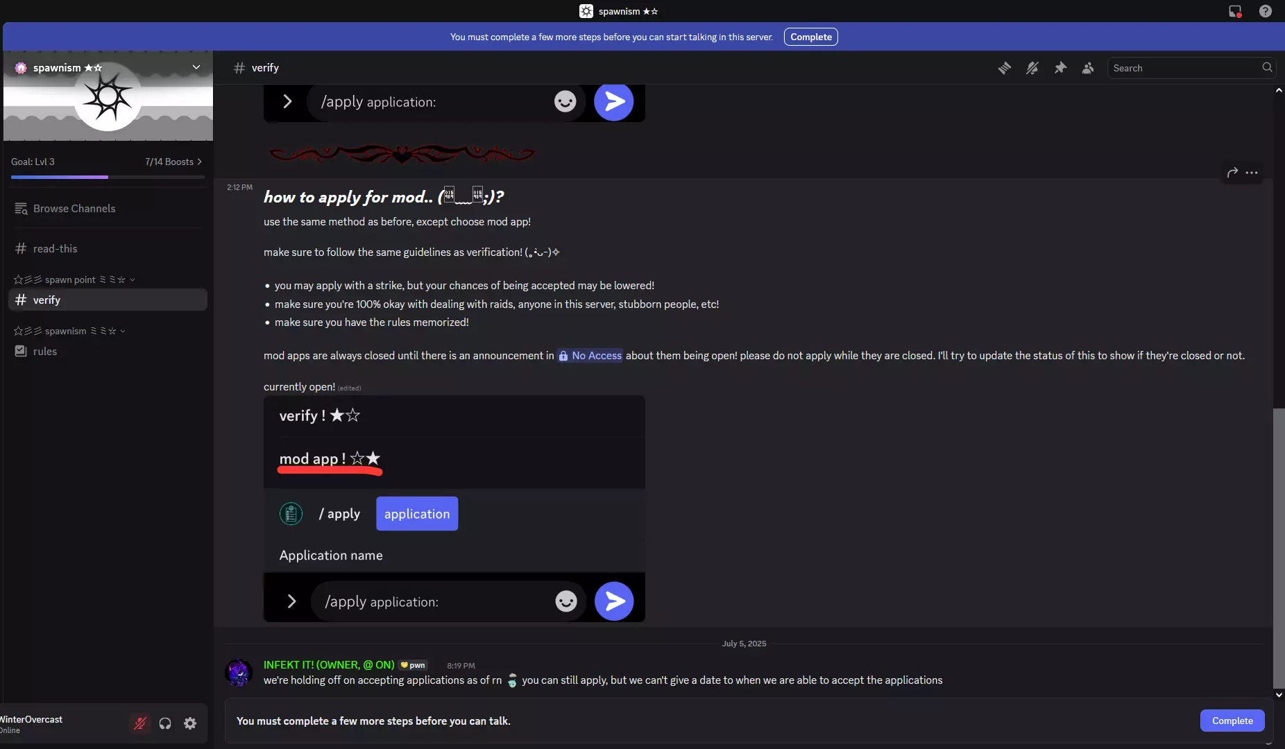
Task: Open Browse Channels
Action: coord(108,208)
